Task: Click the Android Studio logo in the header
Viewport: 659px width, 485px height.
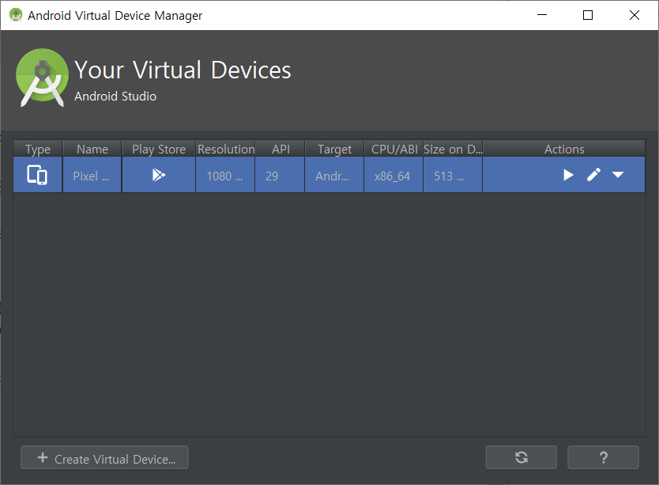Action: pyautogui.click(x=42, y=78)
